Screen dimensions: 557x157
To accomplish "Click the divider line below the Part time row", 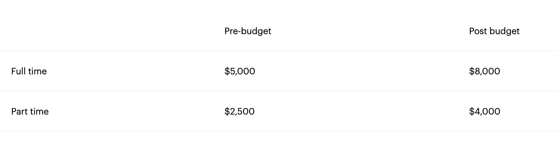I will pyautogui.click(x=278, y=131).
